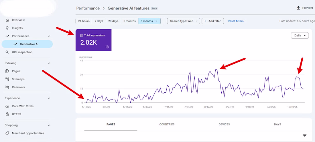Click the Pages documents icon

pyautogui.click(x=7, y=71)
